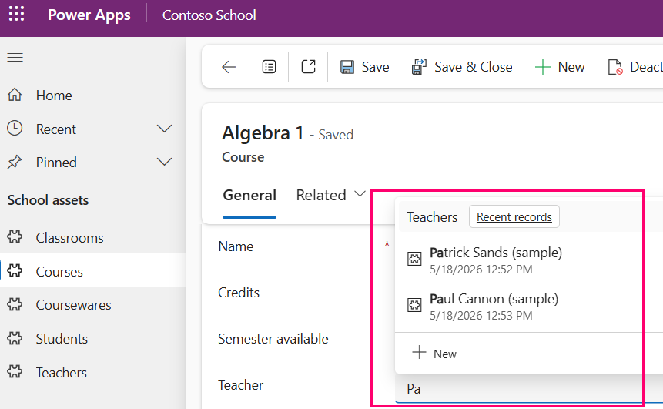Click the green plus New icon
The width and height of the screenshot is (663, 409).
point(543,67)
